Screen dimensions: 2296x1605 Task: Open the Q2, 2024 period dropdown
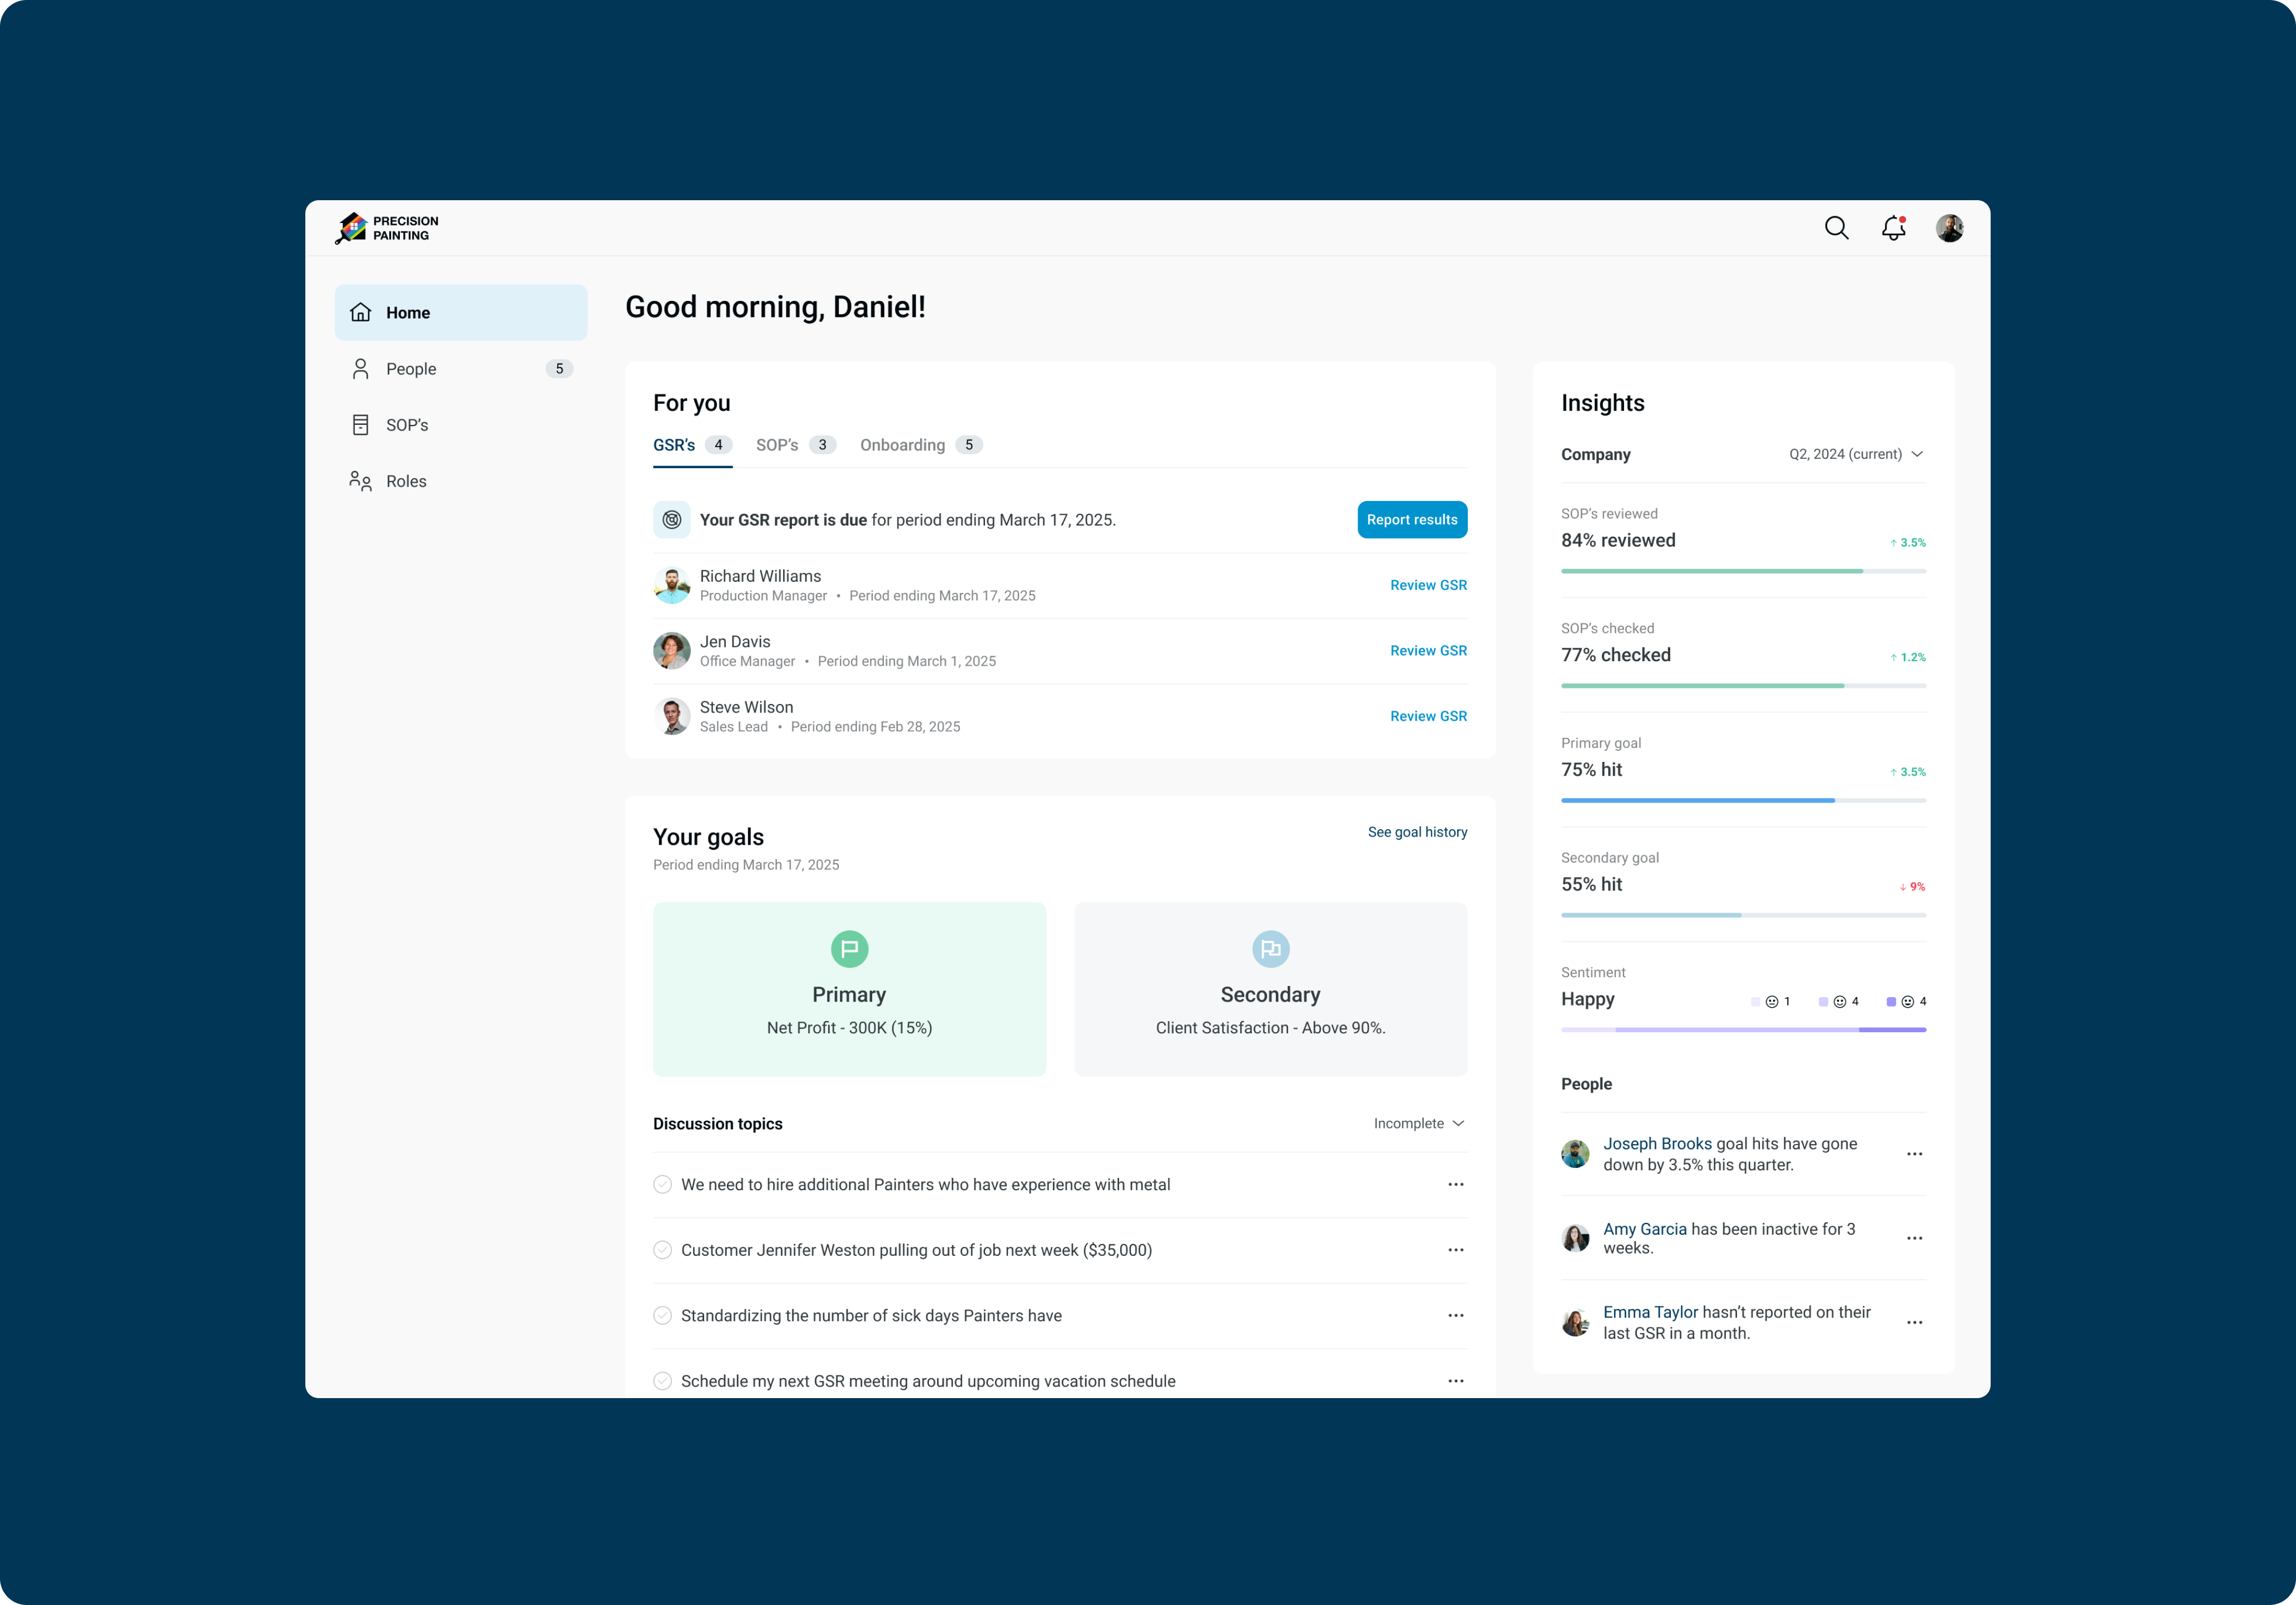(1855, 453)
